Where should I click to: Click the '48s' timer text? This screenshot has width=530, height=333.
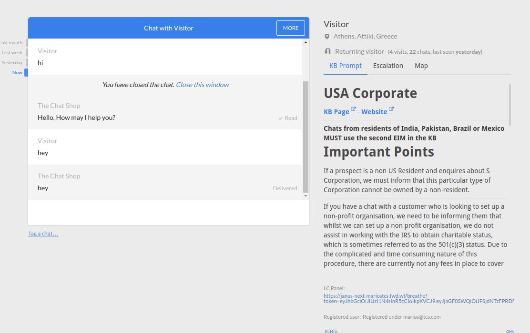click(x=510, y=331)
